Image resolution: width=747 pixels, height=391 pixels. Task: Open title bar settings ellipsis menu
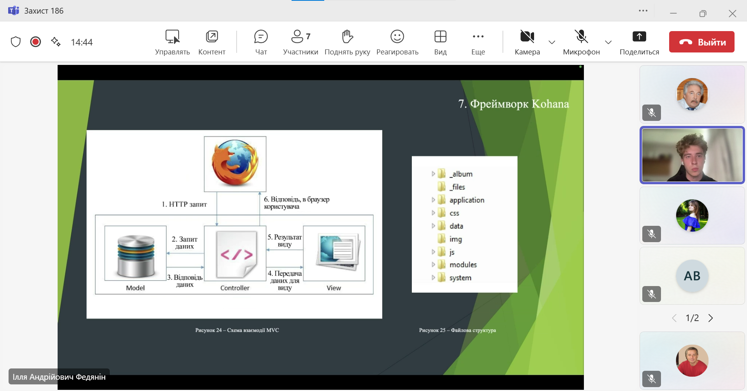point(643,11)
